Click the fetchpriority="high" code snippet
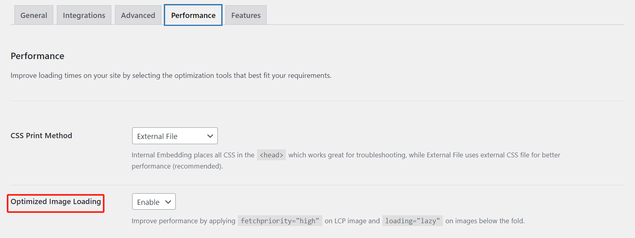The width and height of the screenshot is (635, 238). [280, 221]
